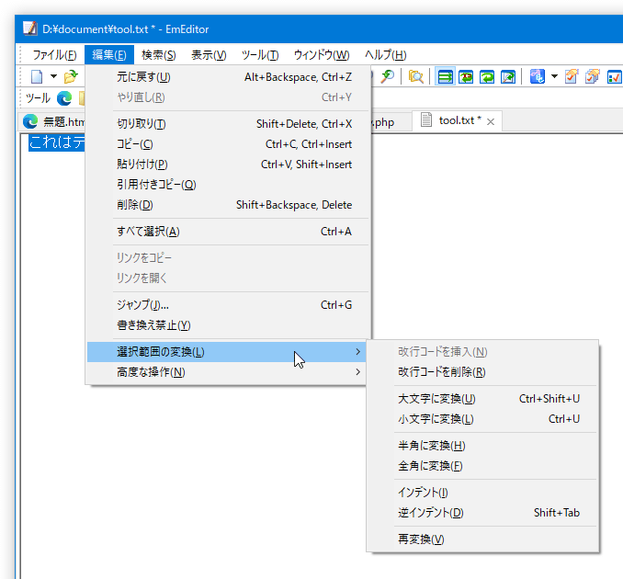Click the Find in Files folder-magnifier icon

pos(415,76)
